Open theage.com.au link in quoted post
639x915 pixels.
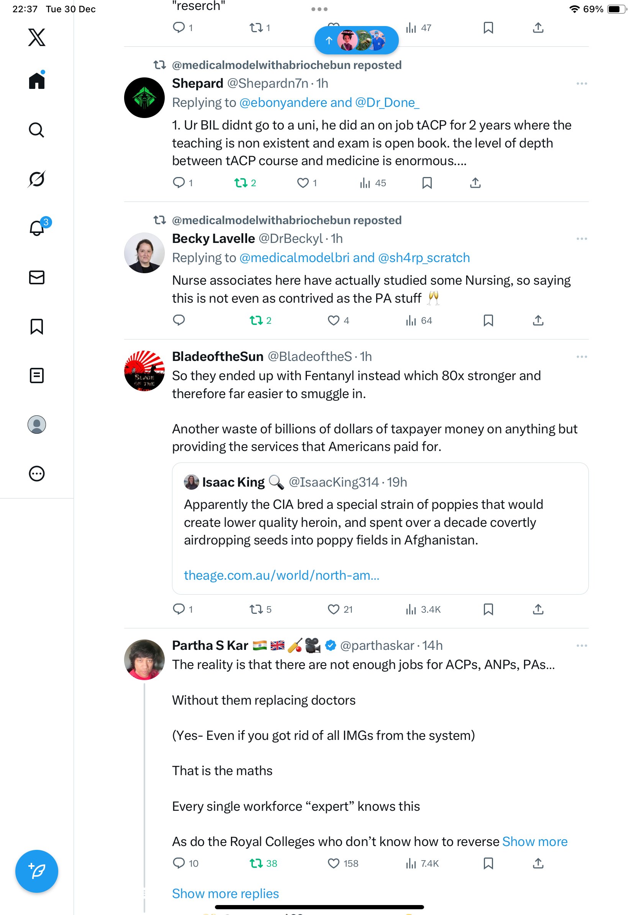tap(281, 575)
